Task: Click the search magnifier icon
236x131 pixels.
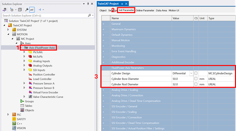Action: tap(90, 16)
